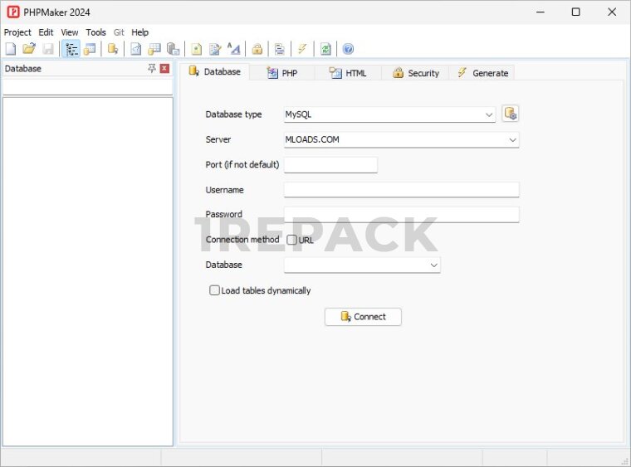Click the New Project toolbar icon

pyautogui.click(x=11, y=49)
